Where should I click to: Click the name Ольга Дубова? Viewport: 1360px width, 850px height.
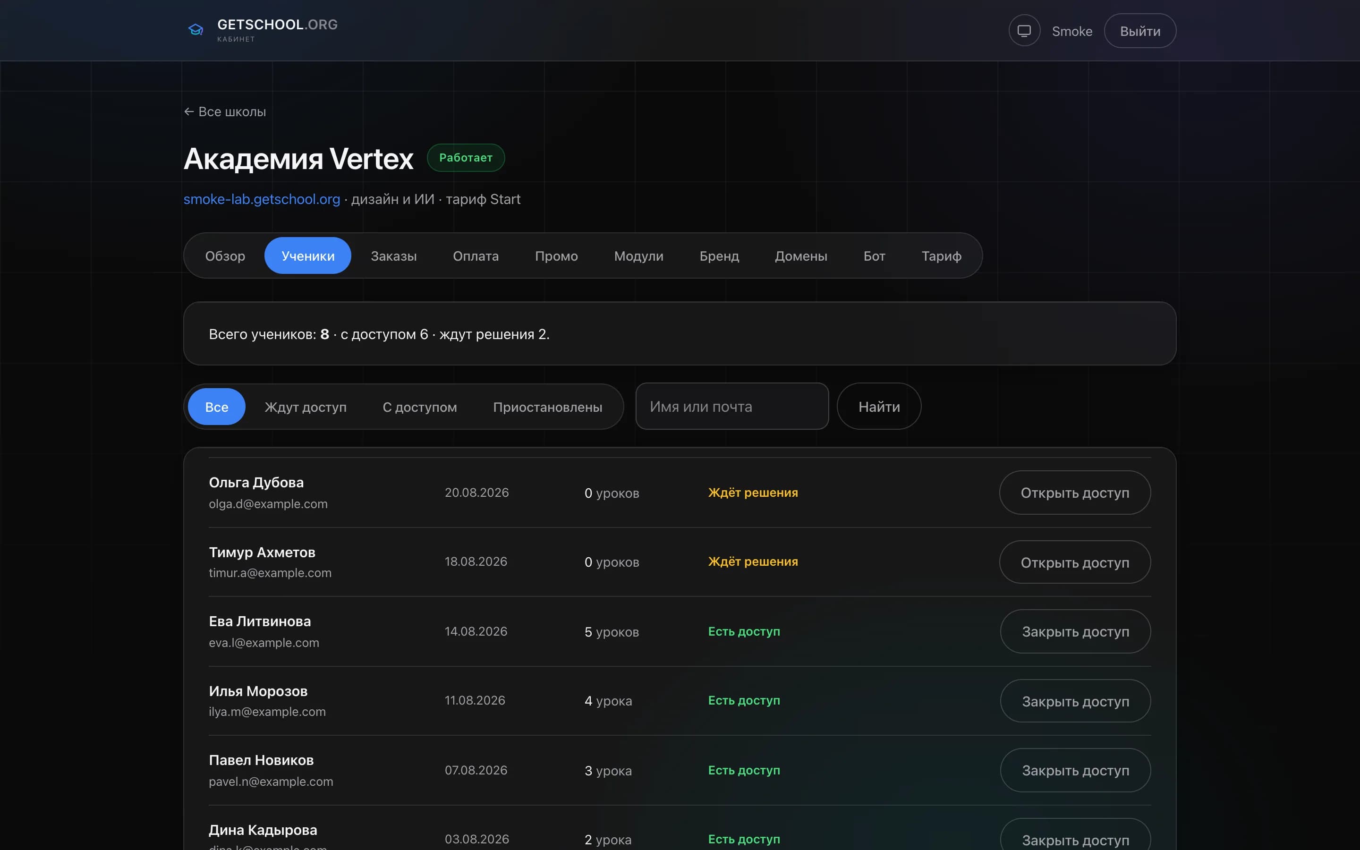[x=256, y=482]
